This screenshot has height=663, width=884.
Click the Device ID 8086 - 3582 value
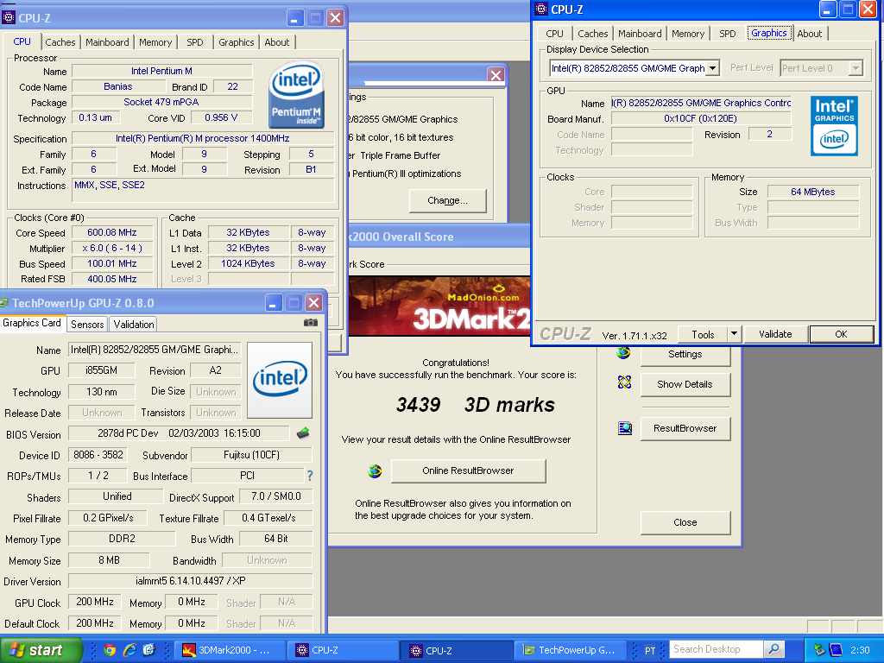coord(98,455)
